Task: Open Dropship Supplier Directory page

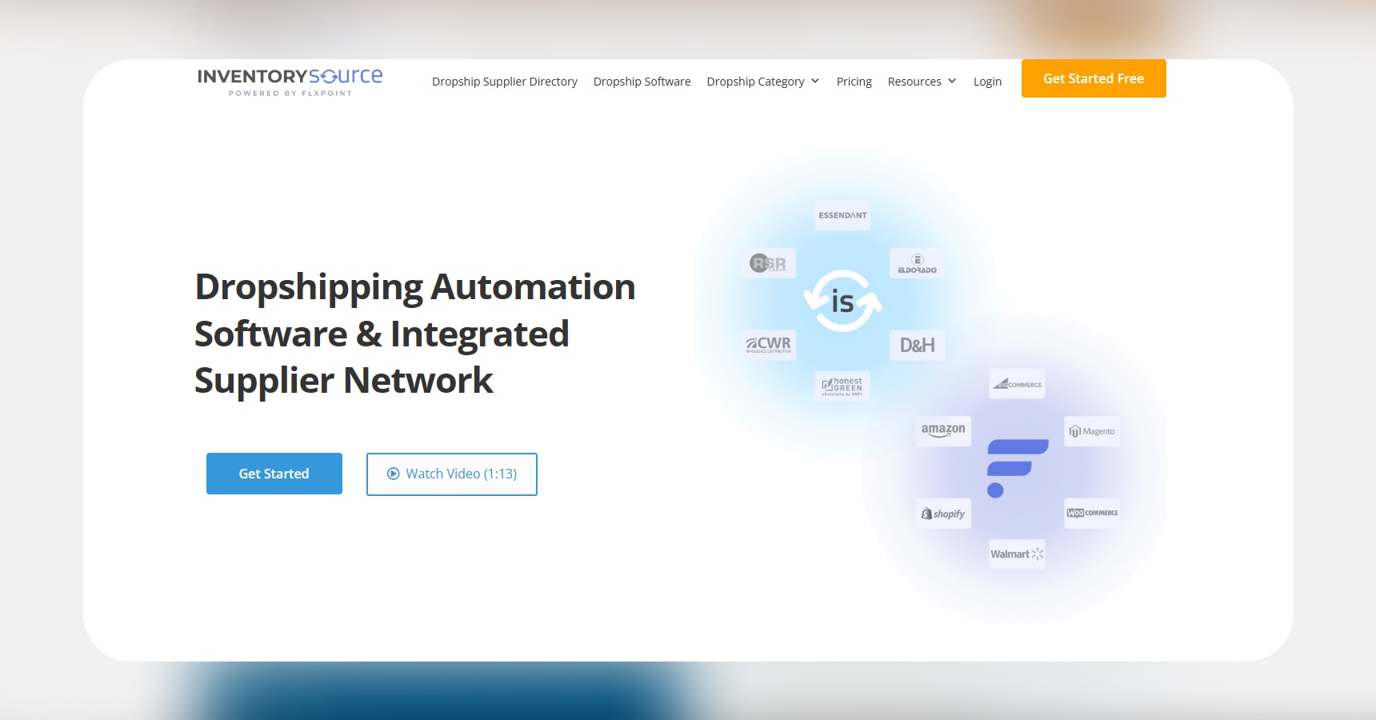Action: tap(504, 82)
